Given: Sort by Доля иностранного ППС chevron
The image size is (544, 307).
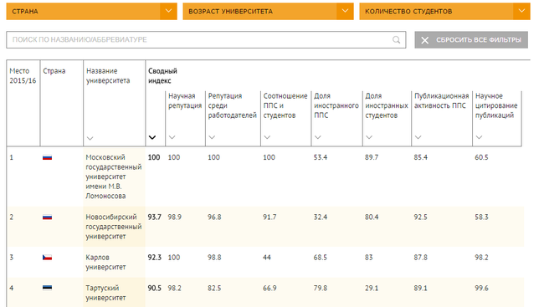Looking at the screenshot, I should point(317,137).
